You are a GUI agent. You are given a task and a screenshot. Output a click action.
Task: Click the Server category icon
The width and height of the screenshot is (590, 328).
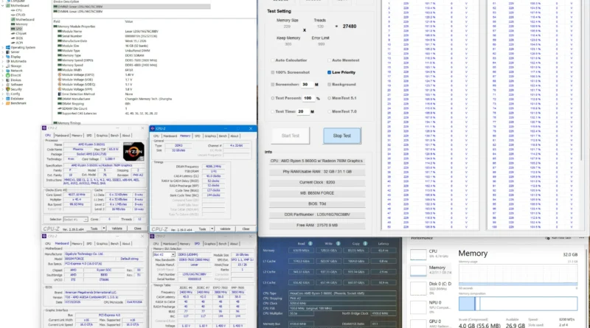point(7,52)
